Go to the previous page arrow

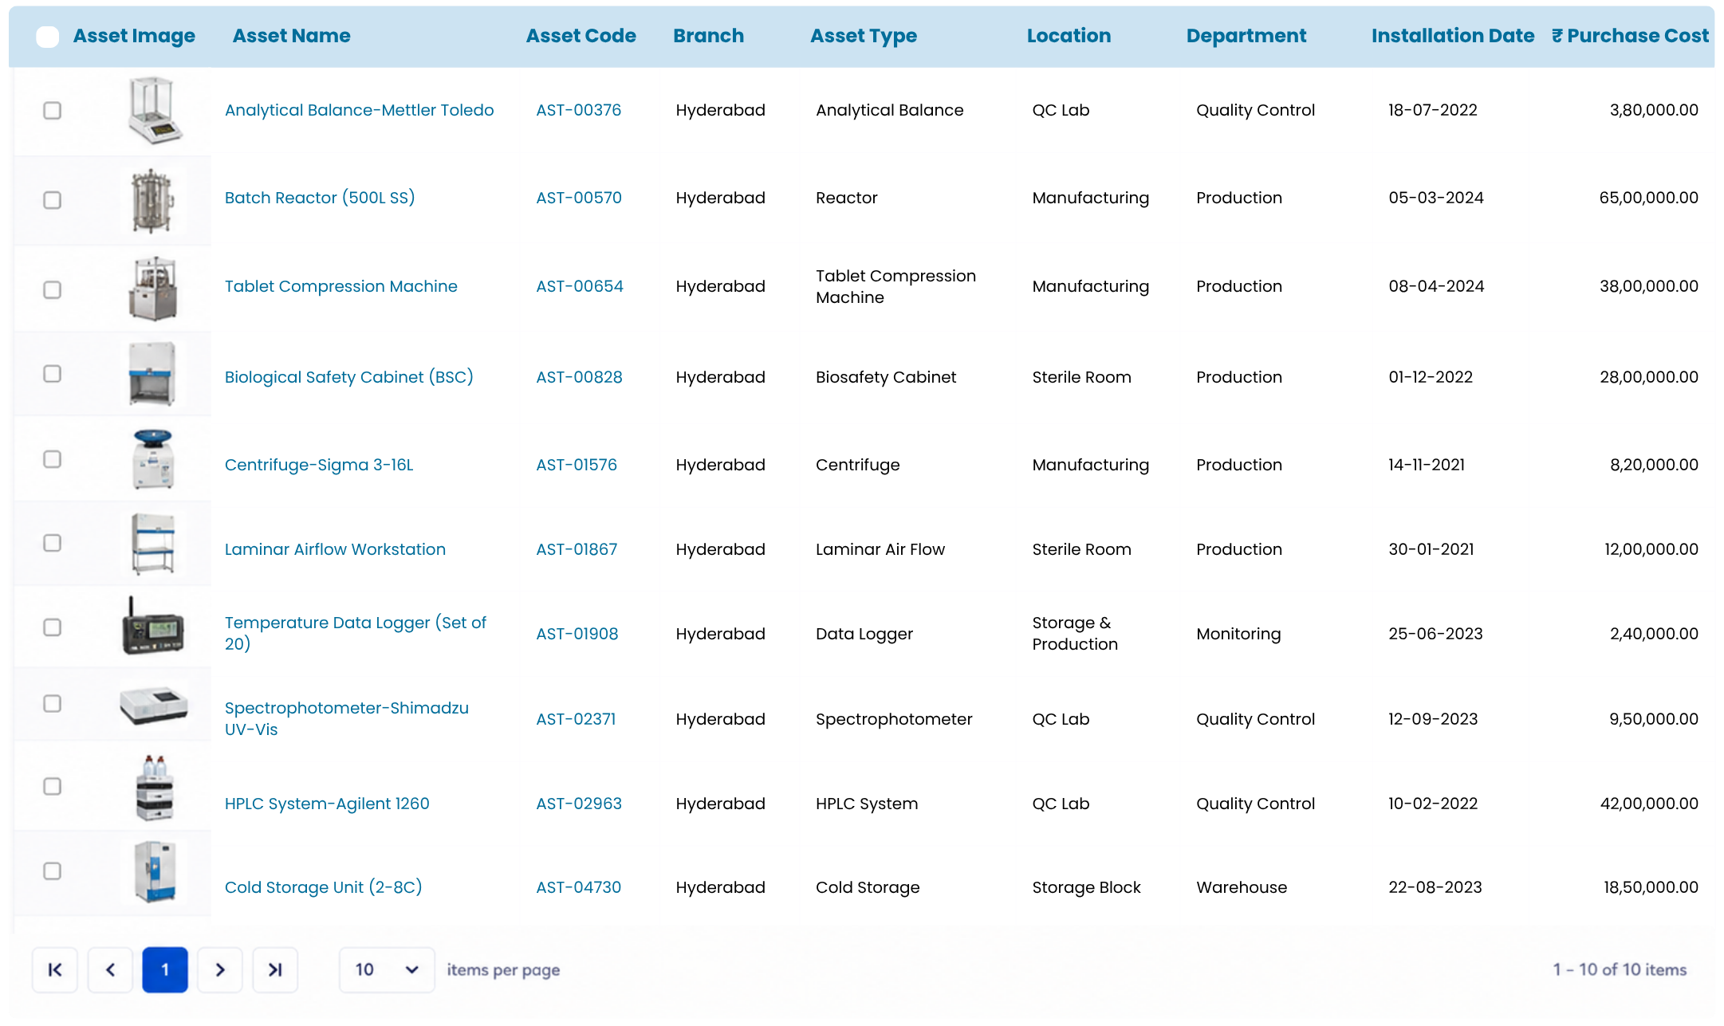pyautogui.click(x=110, y=969)
